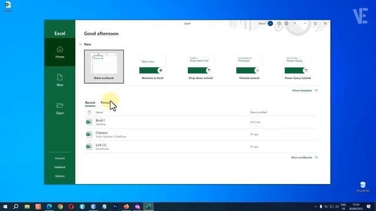Open Account settings in sidebar
376x211 pixels.
(60, 158)
